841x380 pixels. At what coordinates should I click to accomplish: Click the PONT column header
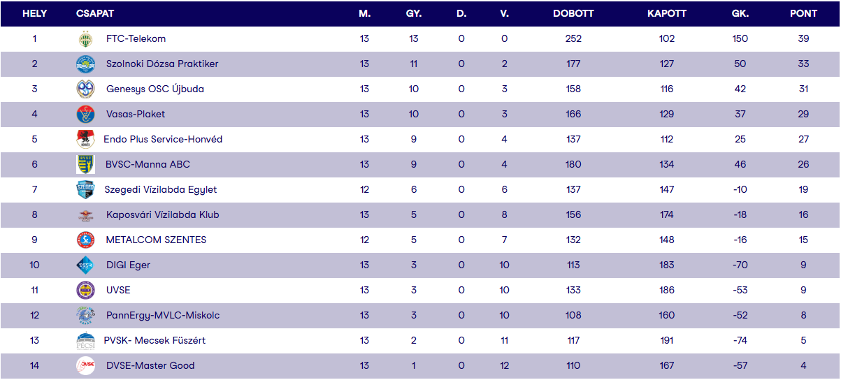(x=803, y=14)
